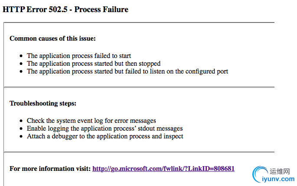
Task: Click the bullet before 'failed to start'
Action: click(21, 56)
